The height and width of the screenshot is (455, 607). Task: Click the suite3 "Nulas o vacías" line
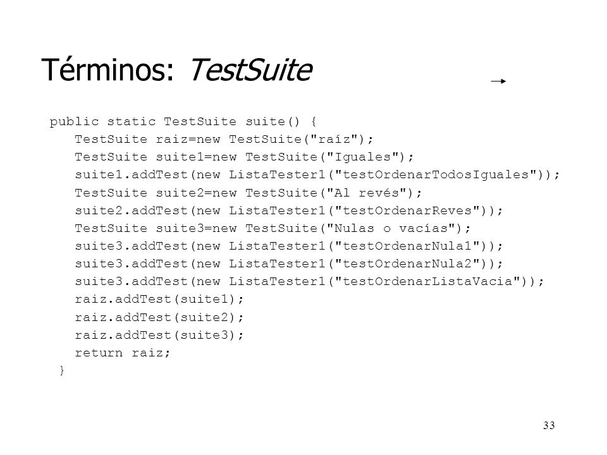tap(273, 228)
